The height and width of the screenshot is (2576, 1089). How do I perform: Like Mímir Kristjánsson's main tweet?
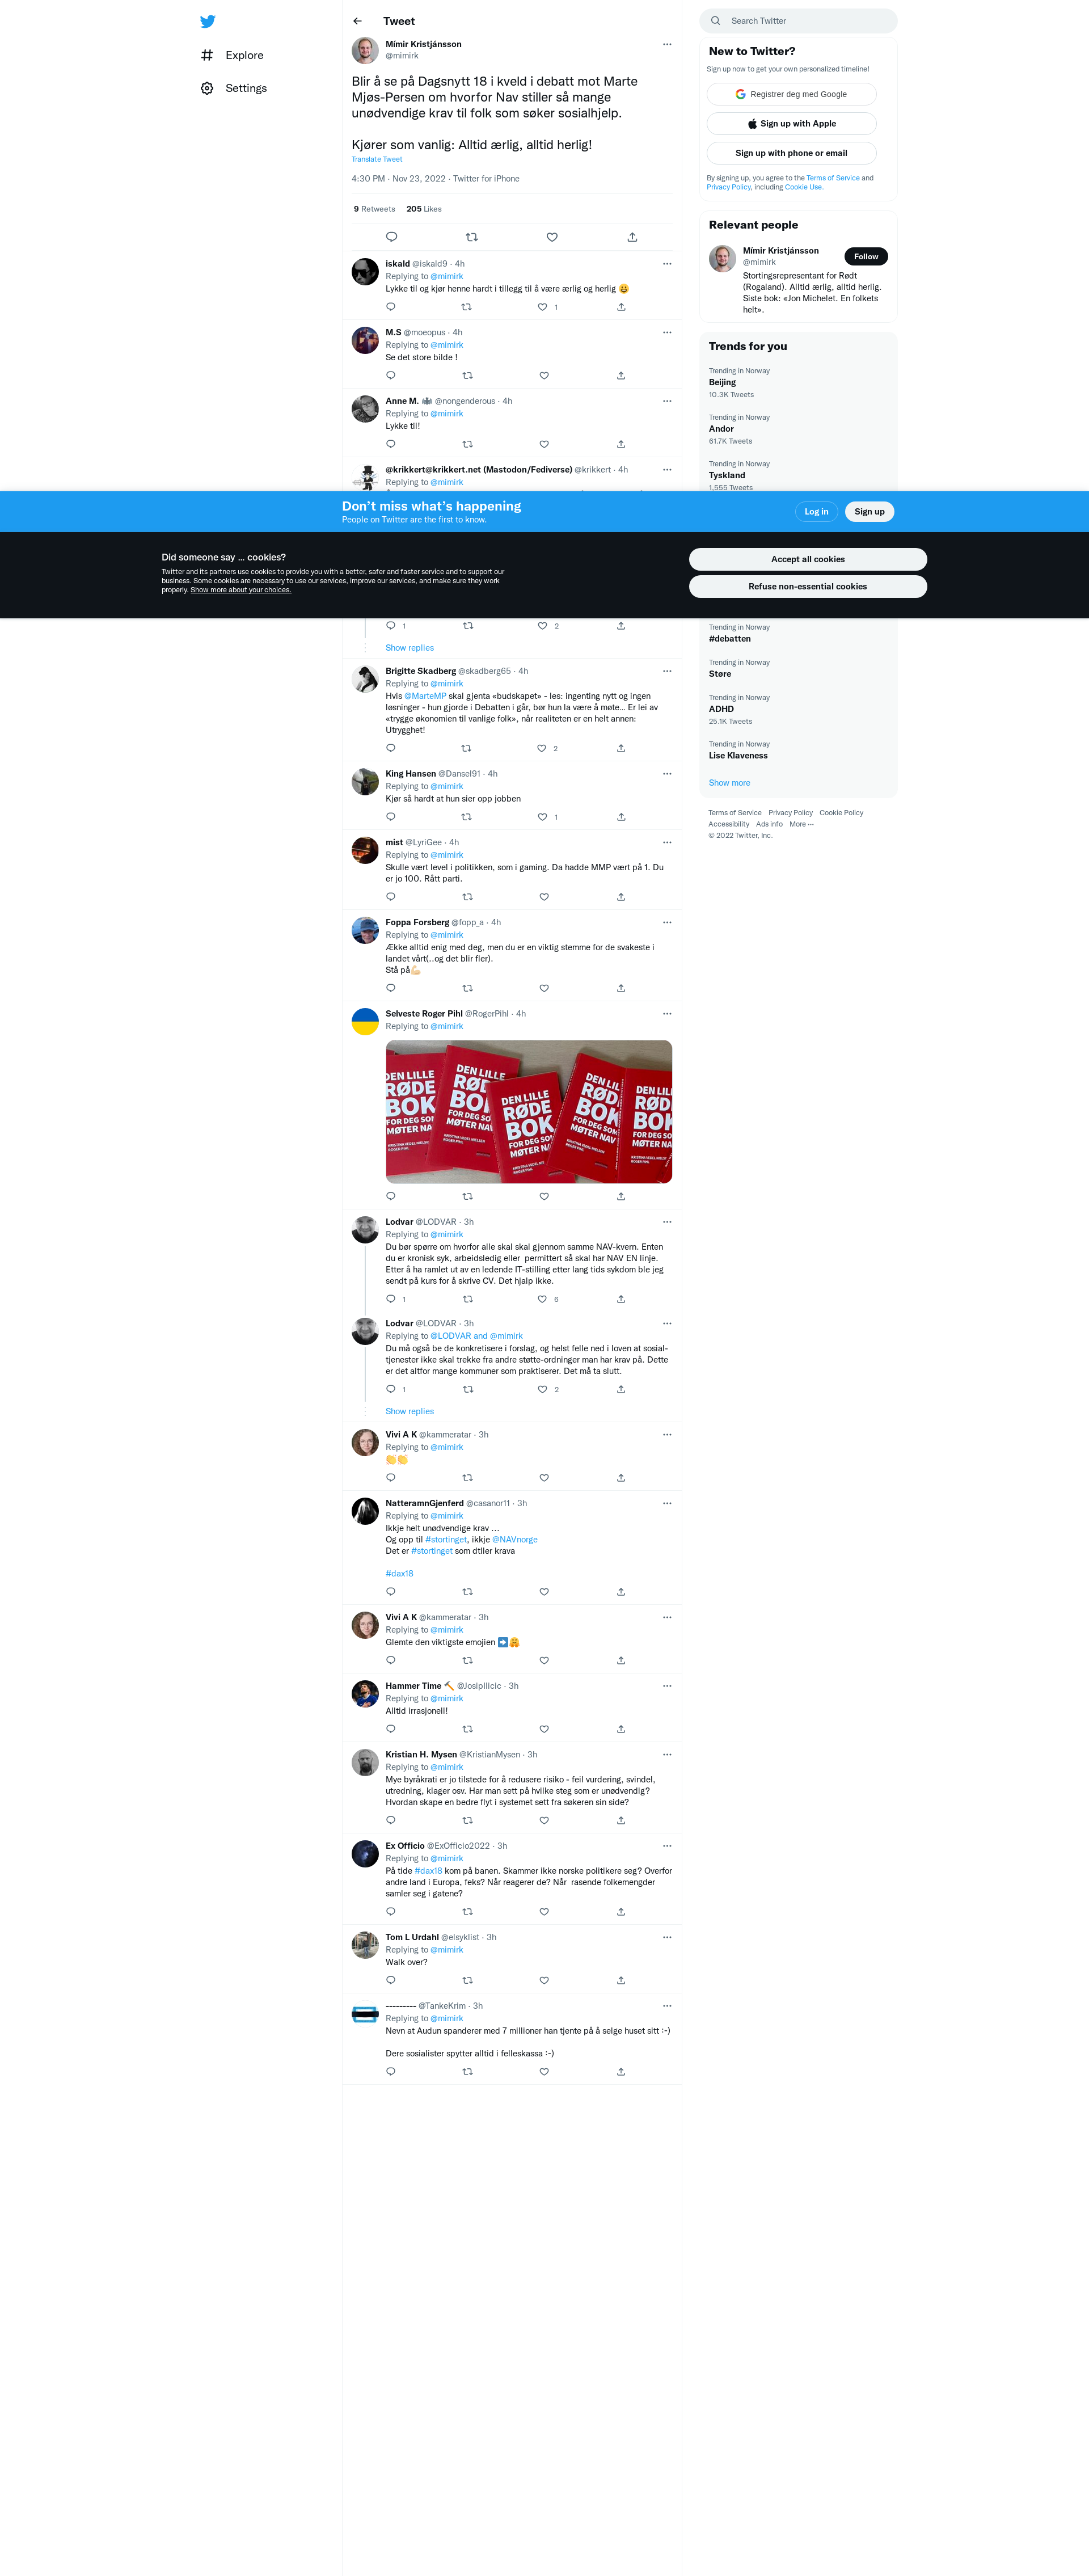552,237
